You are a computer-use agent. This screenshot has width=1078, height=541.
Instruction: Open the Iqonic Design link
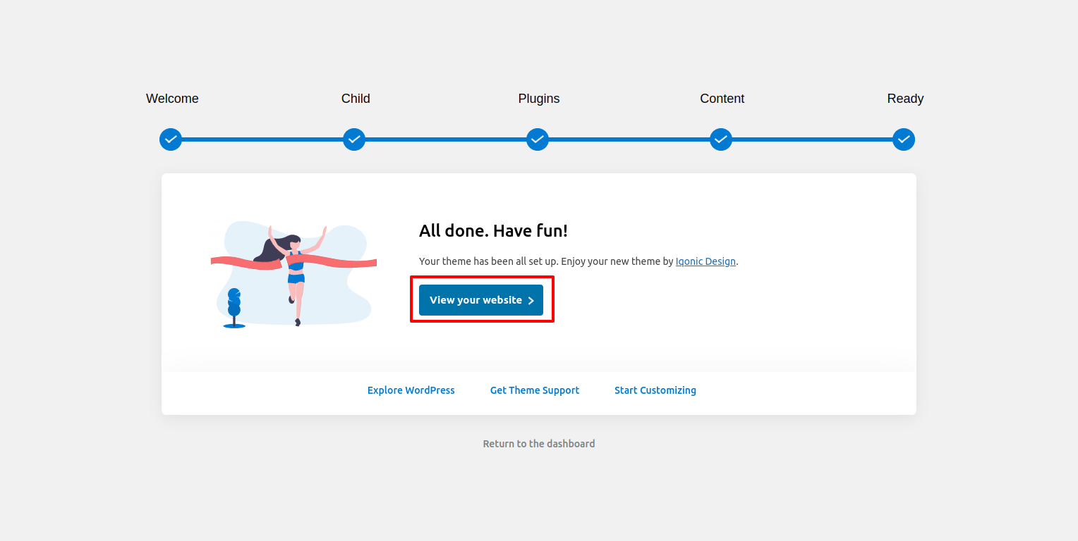click(x=705, y=261)
